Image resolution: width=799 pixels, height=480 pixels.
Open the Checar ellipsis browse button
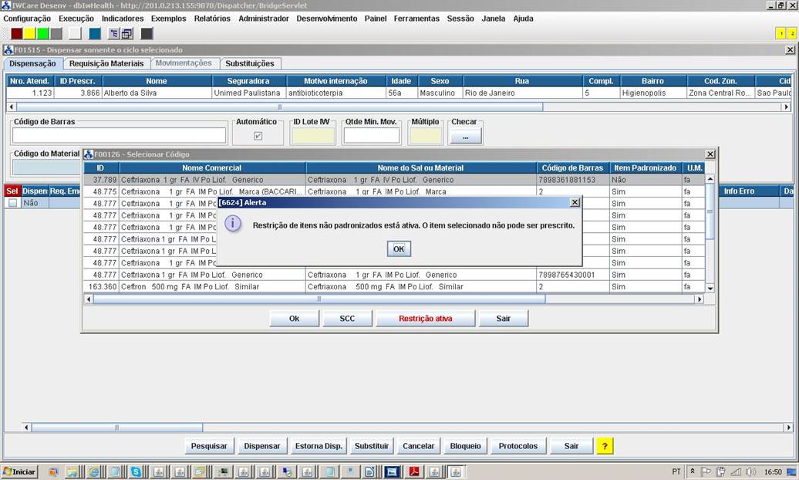click(x=465, y=136)
